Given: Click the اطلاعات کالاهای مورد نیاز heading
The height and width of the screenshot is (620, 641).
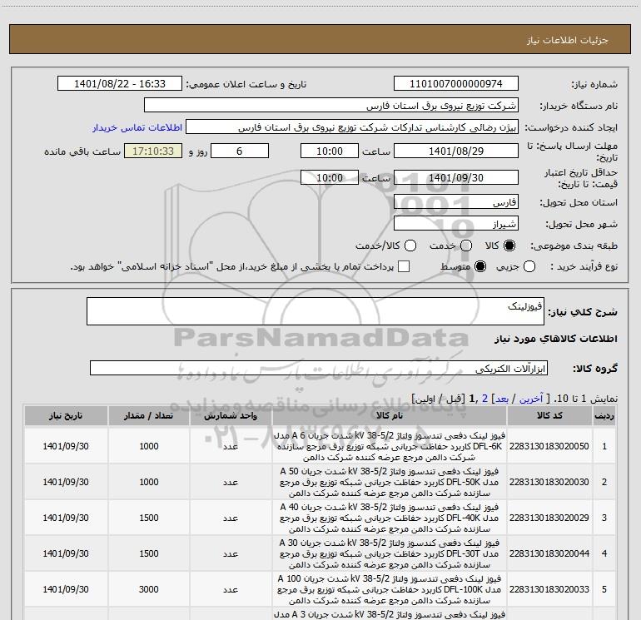Looking at the screenshot, I should click(x=556, y=339).
